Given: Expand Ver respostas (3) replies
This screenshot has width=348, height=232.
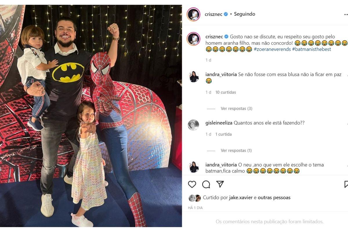Looking at the screenshot, I should coord(236,108).
